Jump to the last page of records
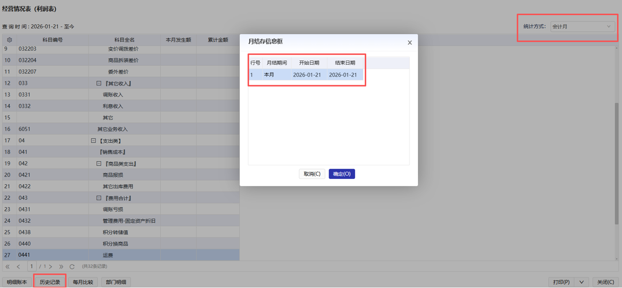Image resolution: width=622 pixels, height=288 pixels. (x=61, y=267)
